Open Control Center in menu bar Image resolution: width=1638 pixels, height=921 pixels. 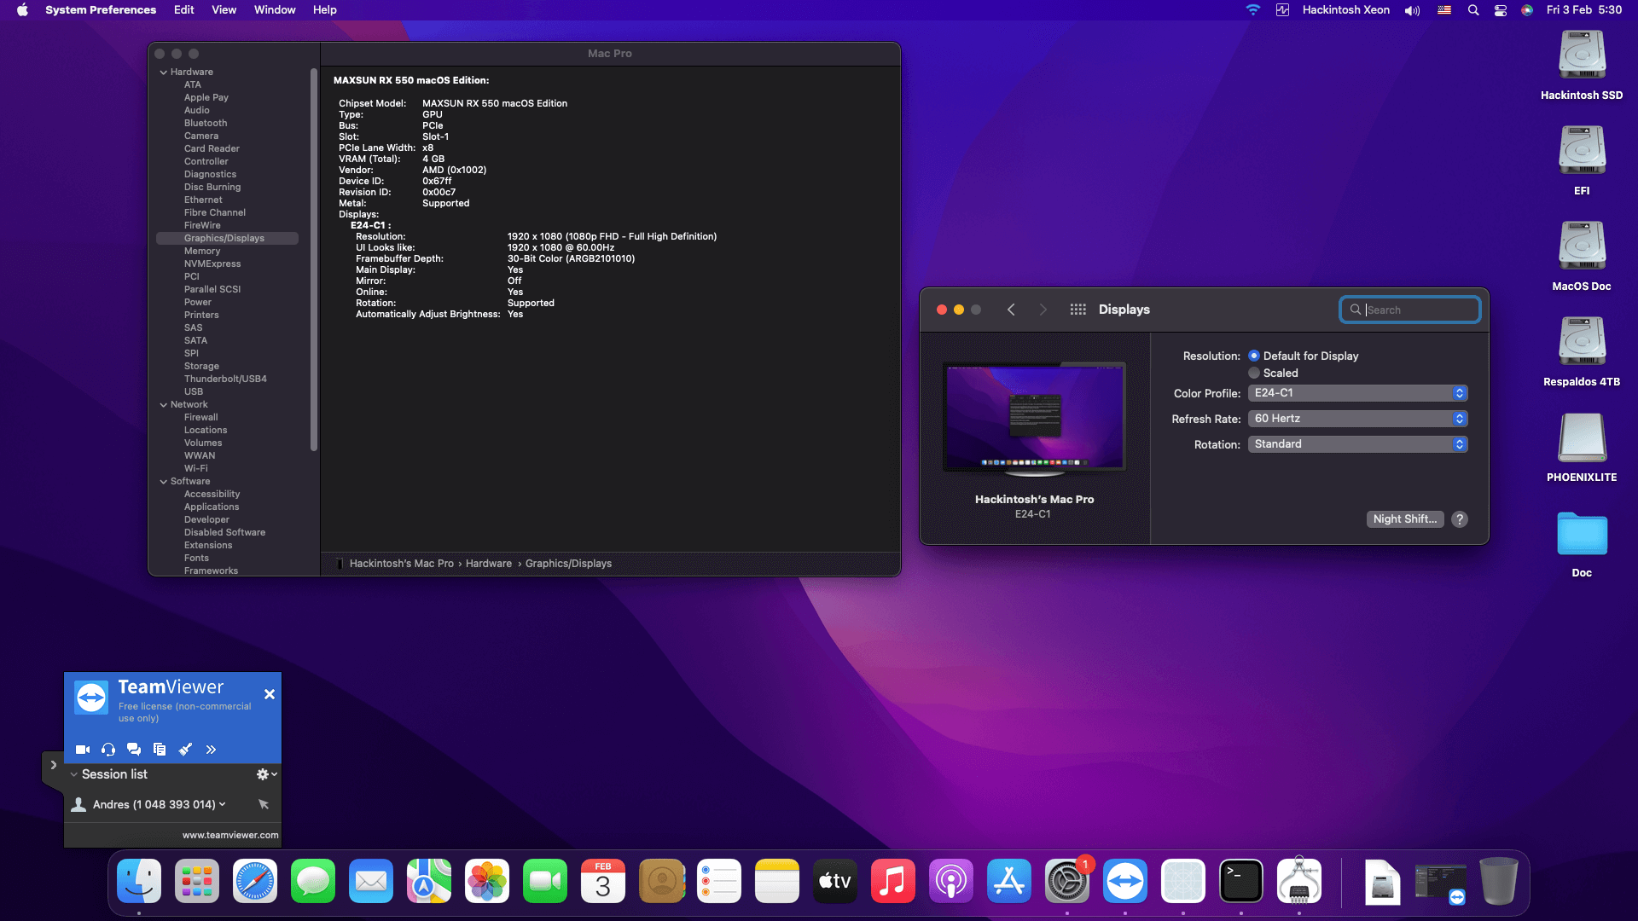click(x=1501, y=10)
